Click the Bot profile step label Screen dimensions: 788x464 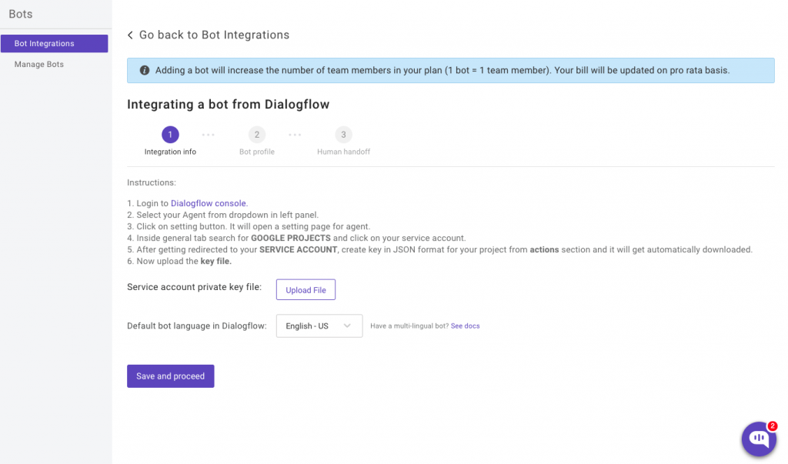tap(257, 152)
